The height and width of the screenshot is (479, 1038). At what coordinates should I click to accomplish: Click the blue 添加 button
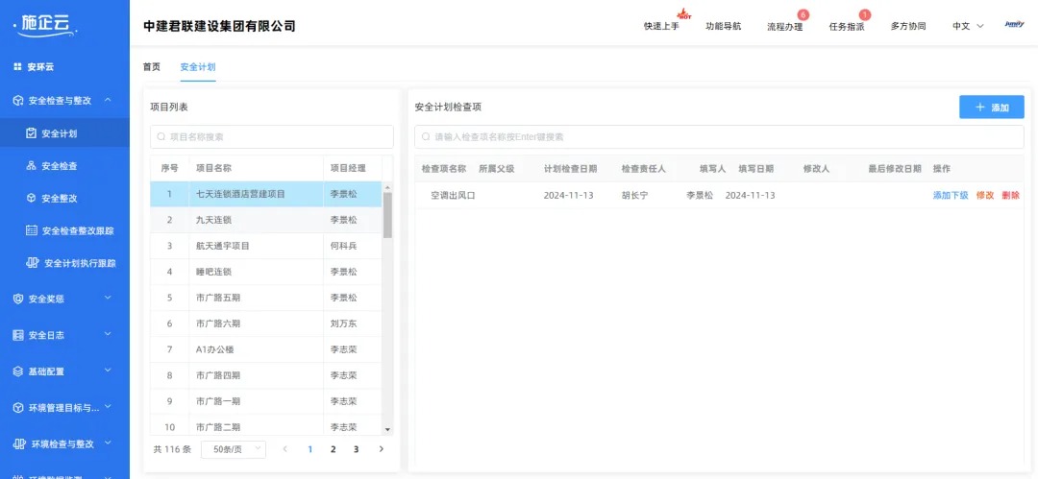click(x=991, y=108)
